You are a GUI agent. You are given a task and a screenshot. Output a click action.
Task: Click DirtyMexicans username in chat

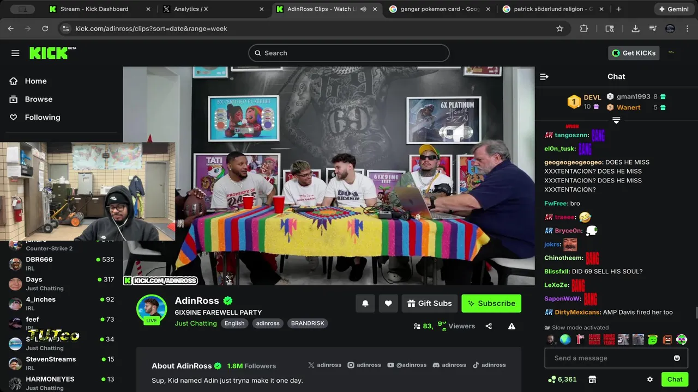pos(578,313)
